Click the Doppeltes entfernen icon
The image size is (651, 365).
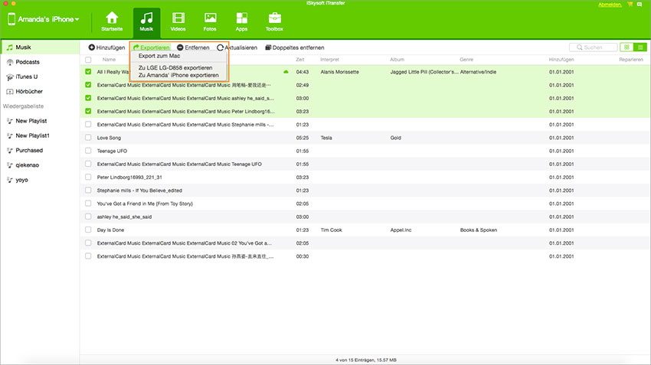268,47
